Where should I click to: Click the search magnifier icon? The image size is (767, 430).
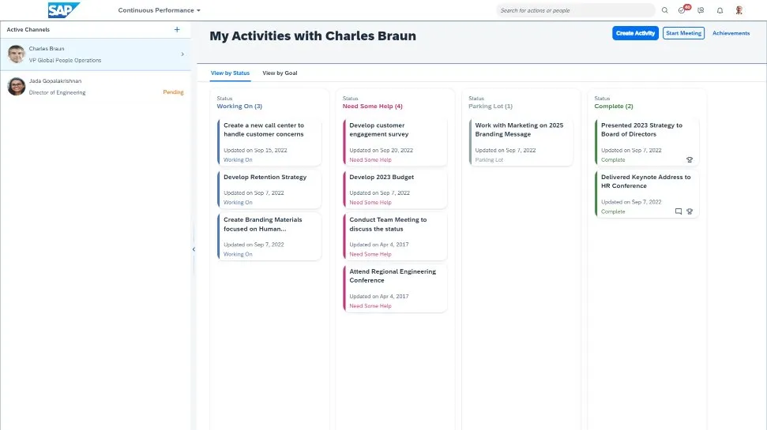pos(664,10)
